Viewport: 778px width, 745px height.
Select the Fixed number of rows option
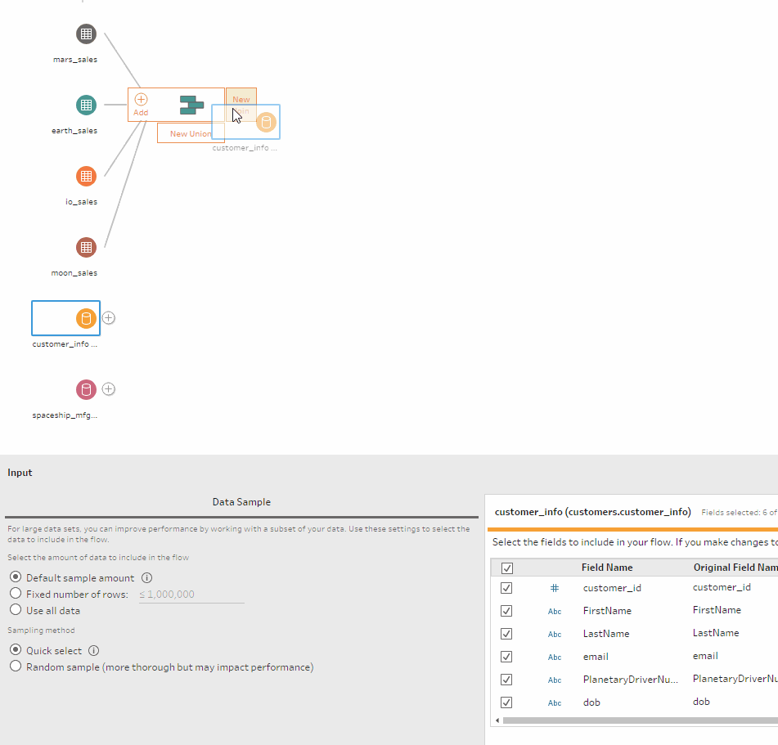click(15, 594)
